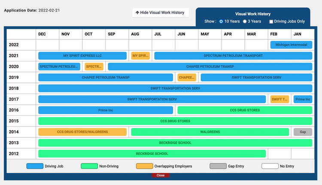
Task: Open the CHAPEE PETROLEUM TRANSP 2020 bar
Action: [x=210, y=67]
